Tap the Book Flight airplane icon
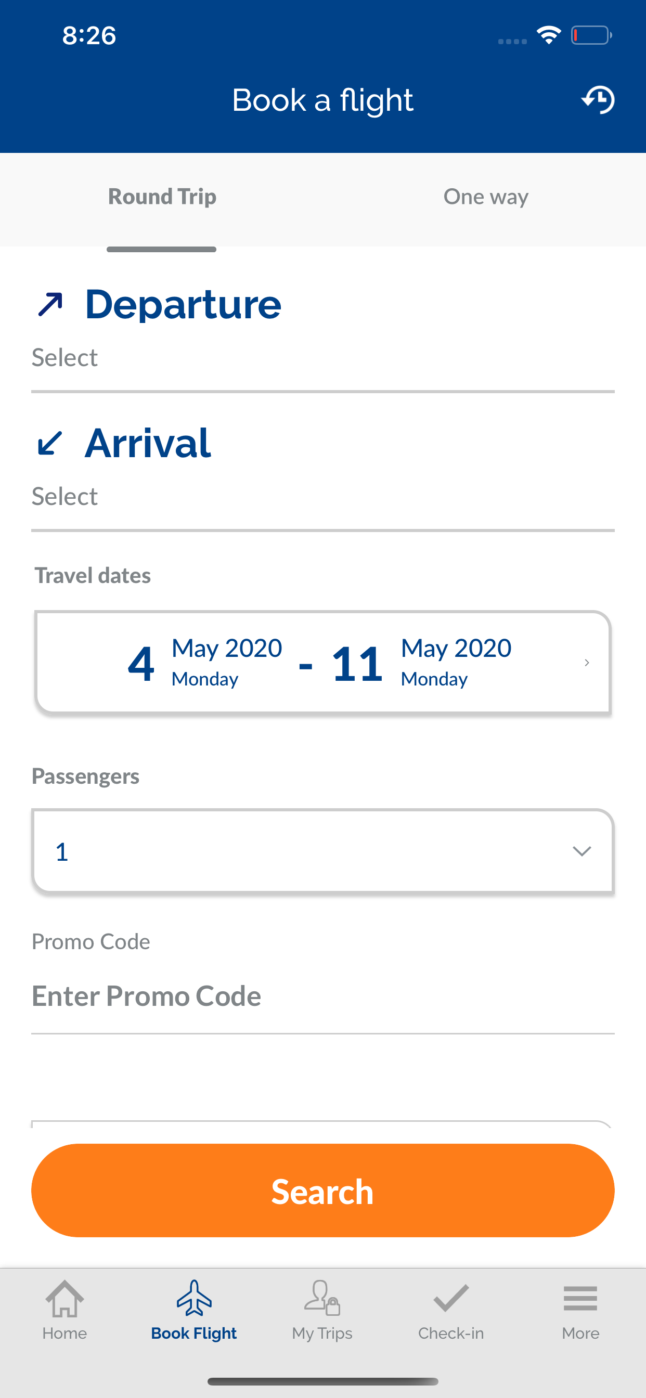The width and height of the screenshot is (646, 1398). (195, 1298)
